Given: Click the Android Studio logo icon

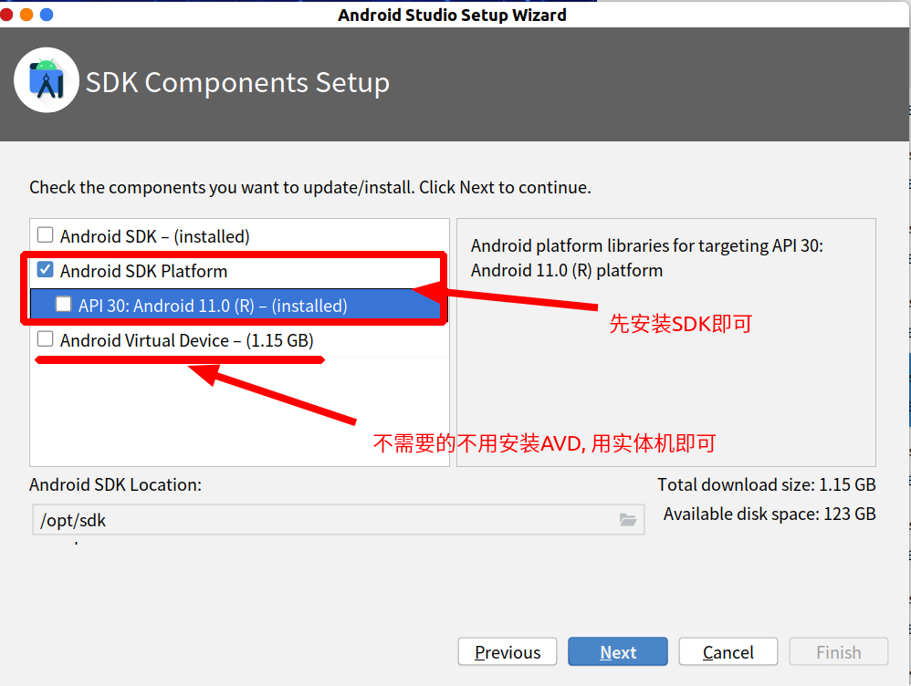Looking at the screenshot, I should [47, 80].
